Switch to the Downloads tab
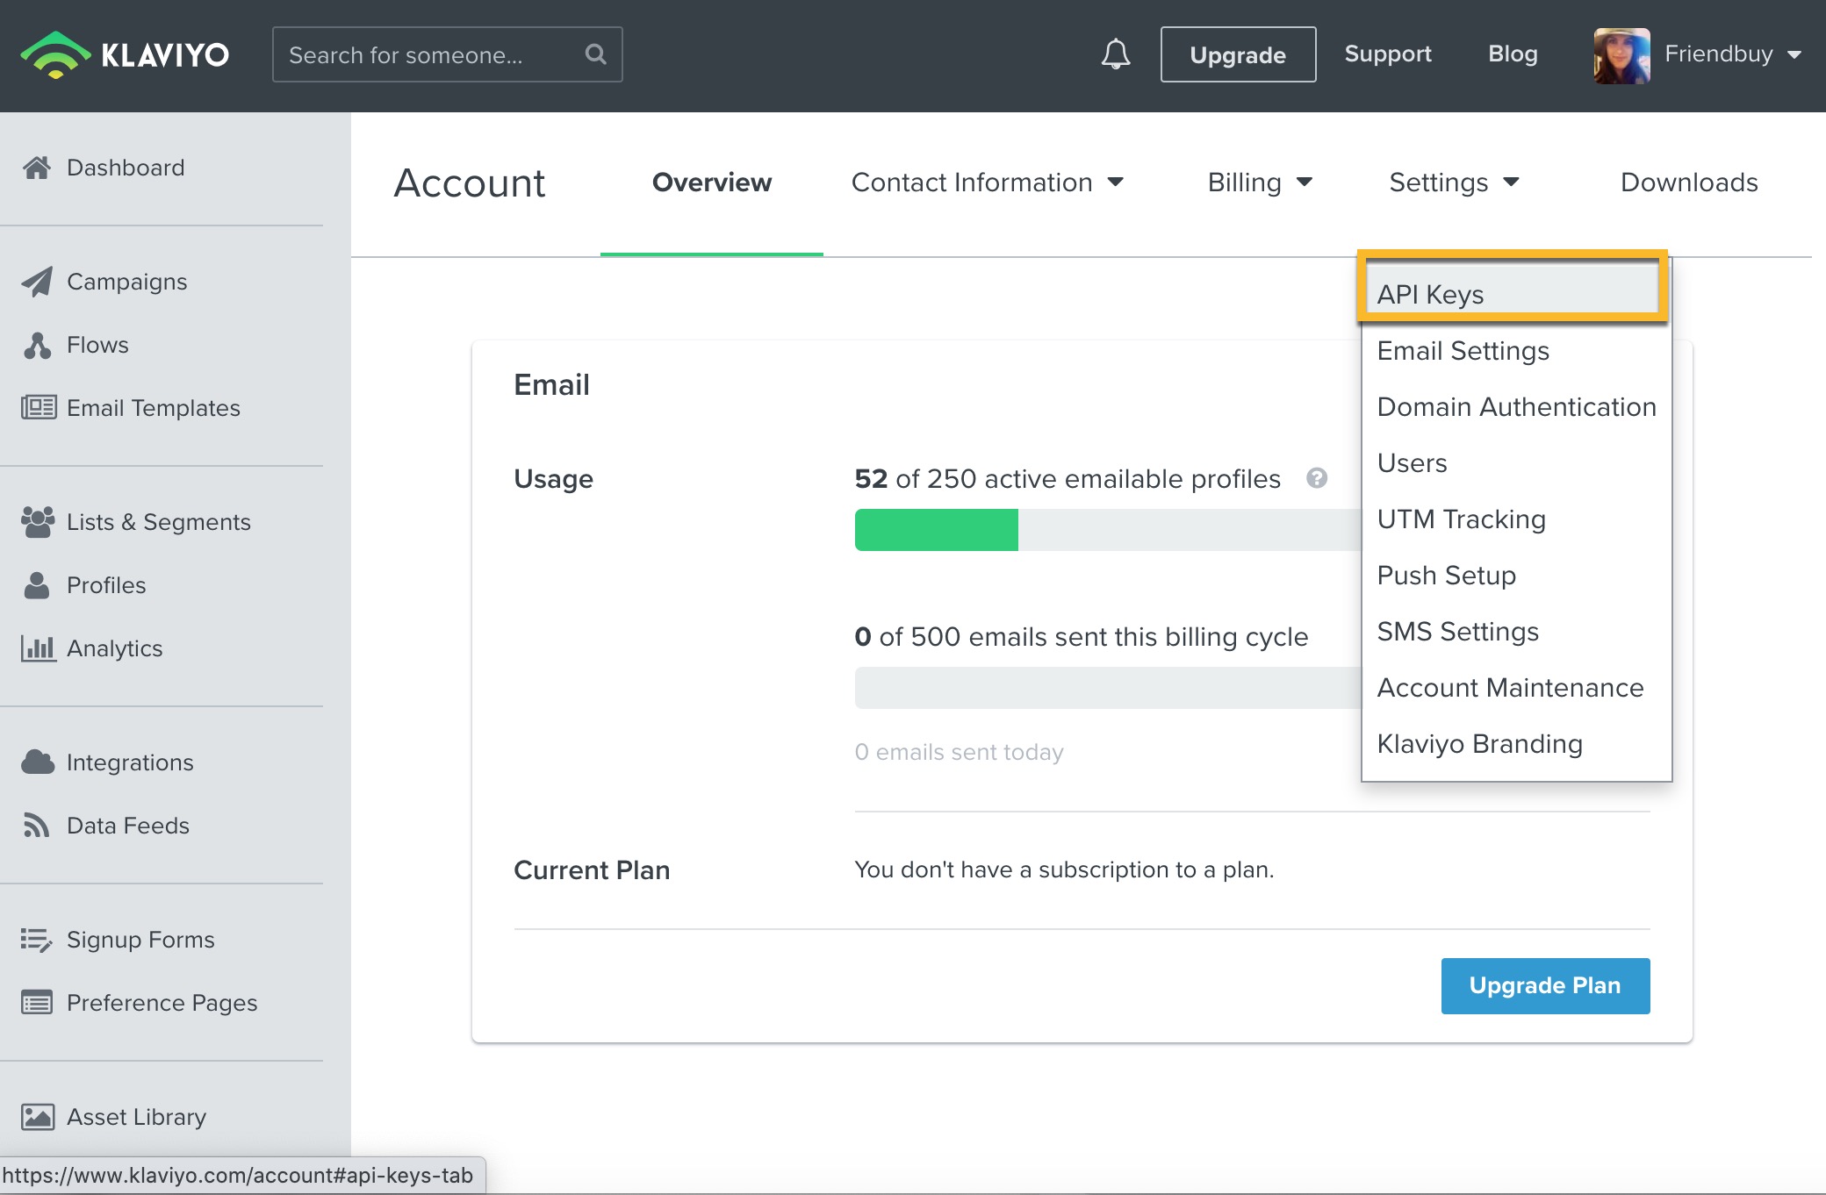The image size is (1826, 1195). (x=1689, y=182)
